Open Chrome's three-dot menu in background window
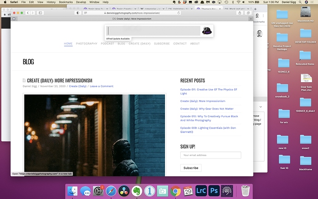The image size is (318, 199). [x=263, y=16]
